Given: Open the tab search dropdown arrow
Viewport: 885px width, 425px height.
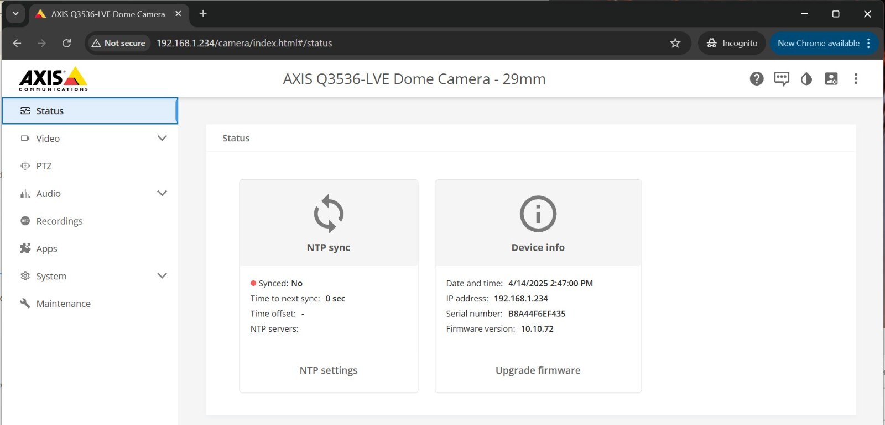Looking at the screenshot, I should [x=15, y=14].
